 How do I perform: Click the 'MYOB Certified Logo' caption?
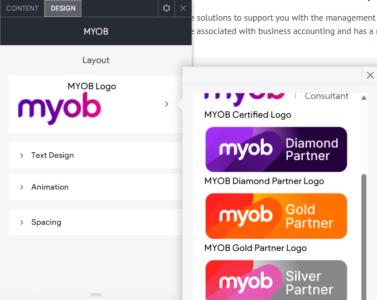(x=248, y=115)
